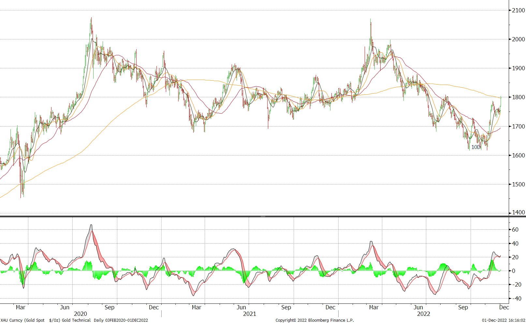Click the 1700 price axis label
Image resolution: width=526 pixels, height=323 pixels.
click(519, 127)
